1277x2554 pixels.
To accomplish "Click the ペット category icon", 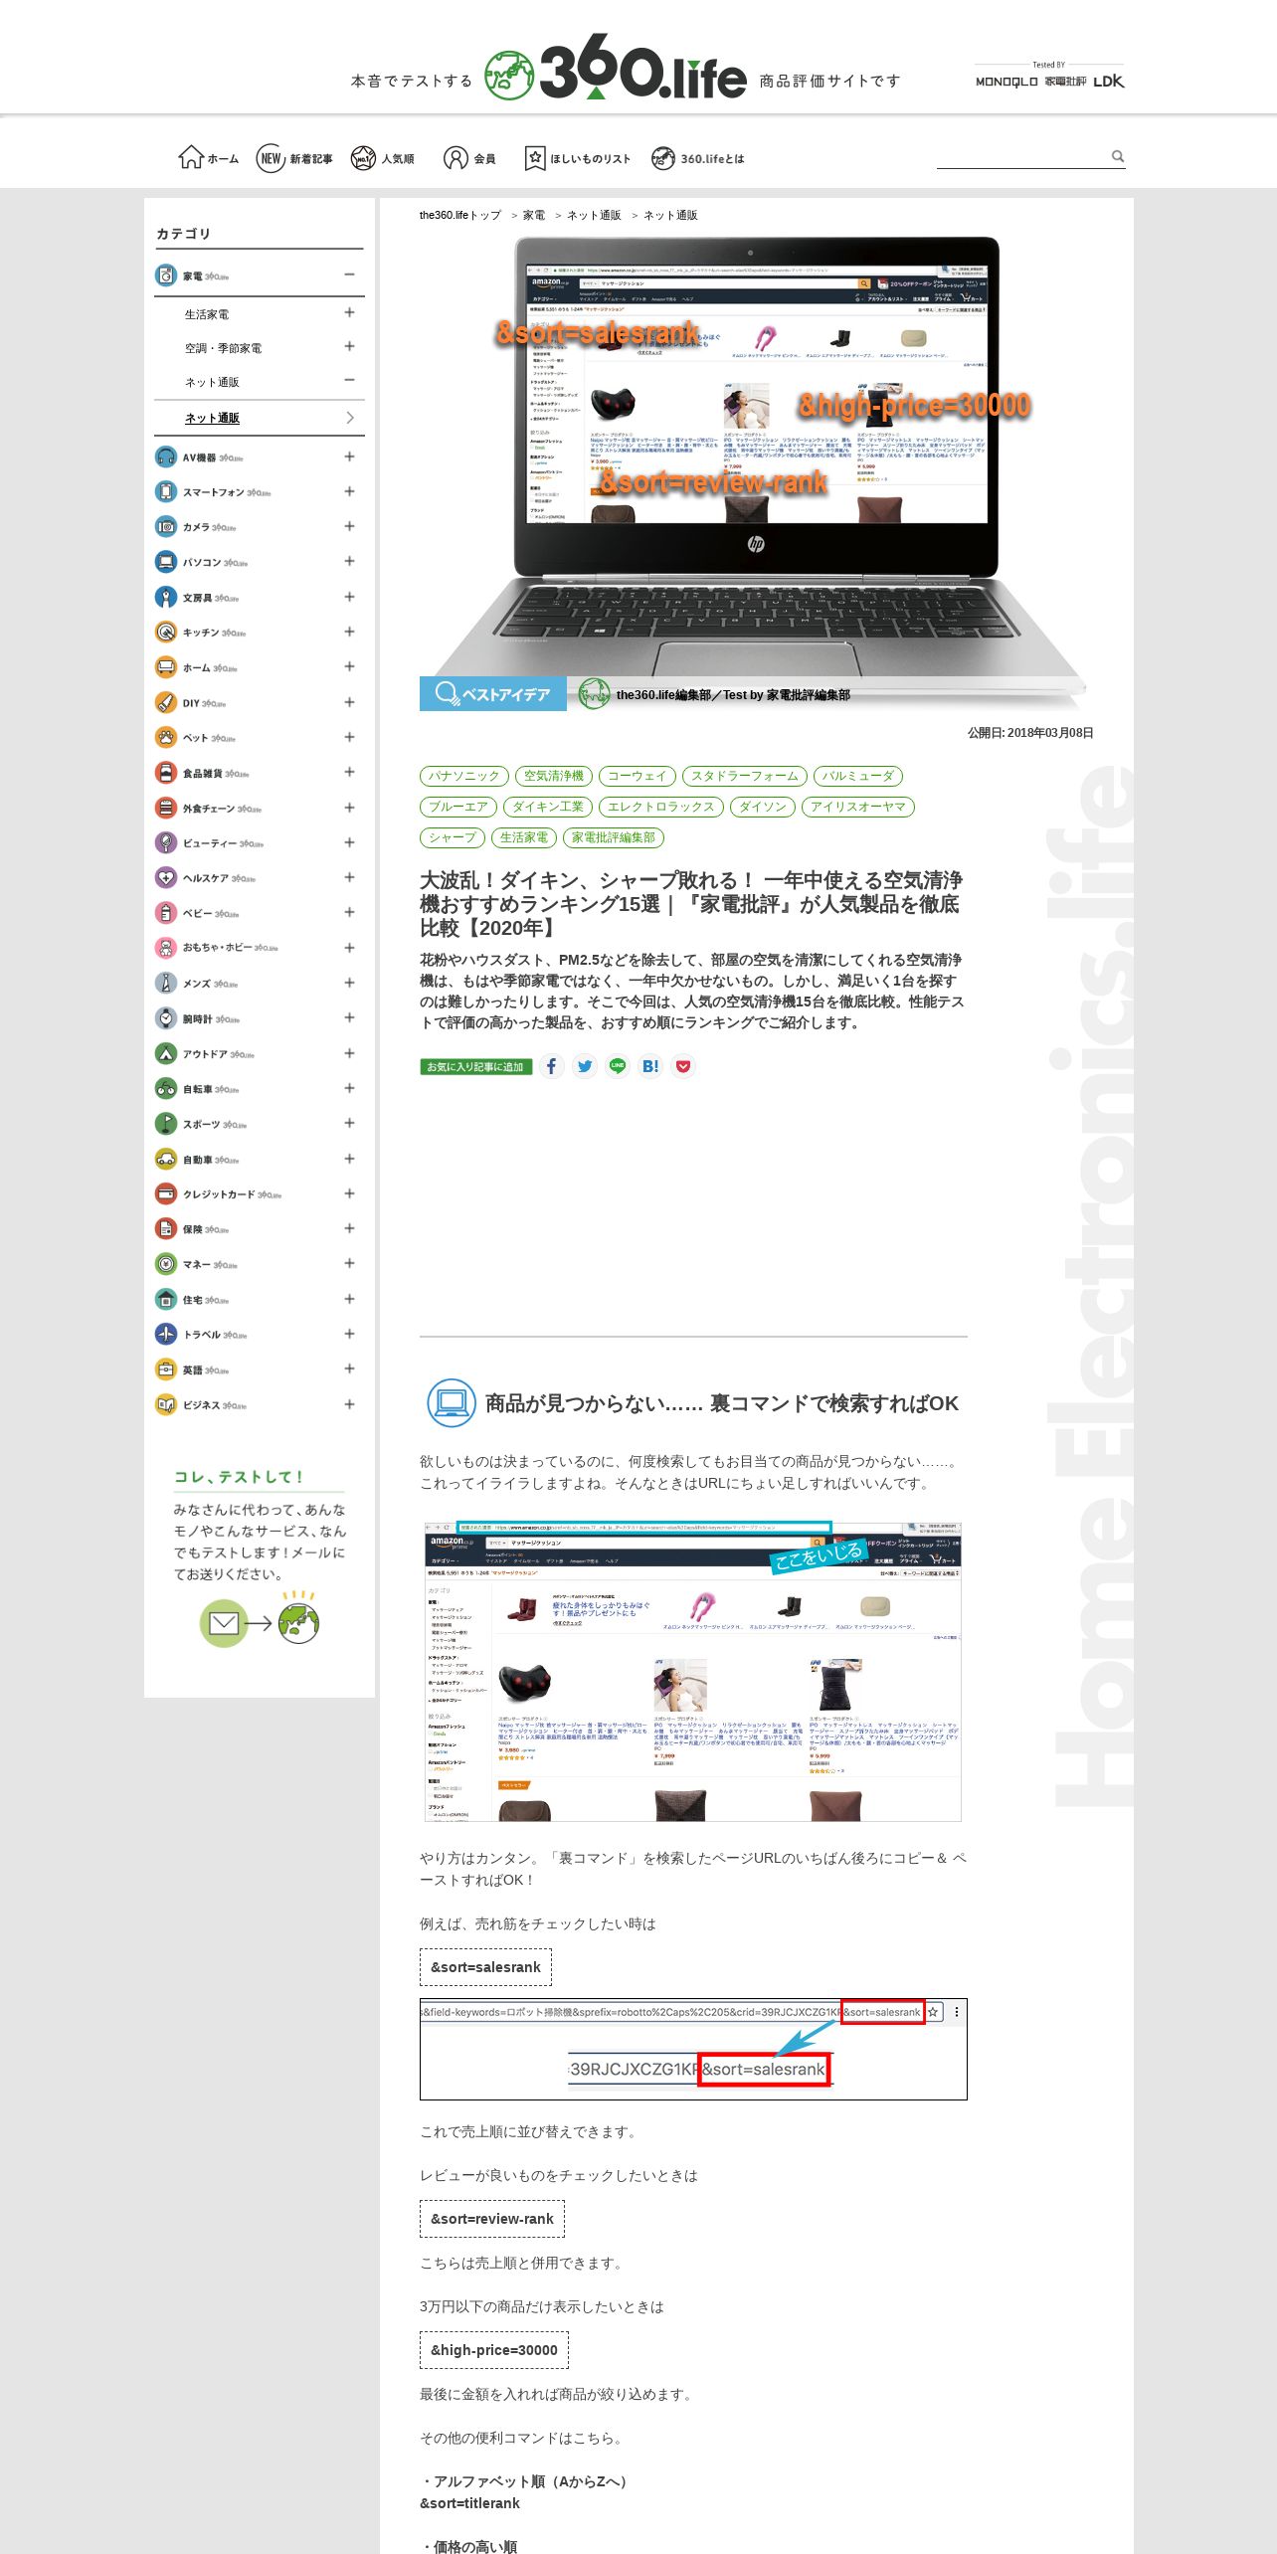I will (x=166, y=737).
